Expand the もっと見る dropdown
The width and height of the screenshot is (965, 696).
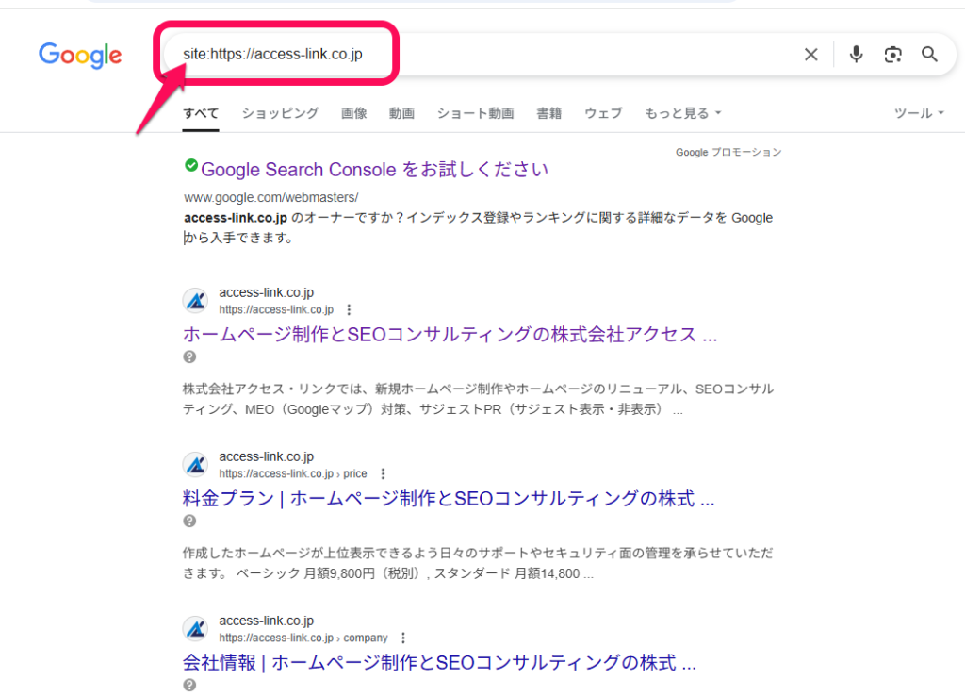tap(682, 113)
